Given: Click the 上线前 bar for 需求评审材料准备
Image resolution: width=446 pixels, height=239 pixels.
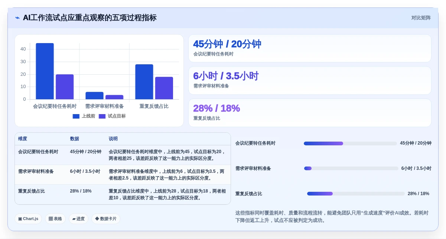Looking at the screenshot, I should coord(94,96).
